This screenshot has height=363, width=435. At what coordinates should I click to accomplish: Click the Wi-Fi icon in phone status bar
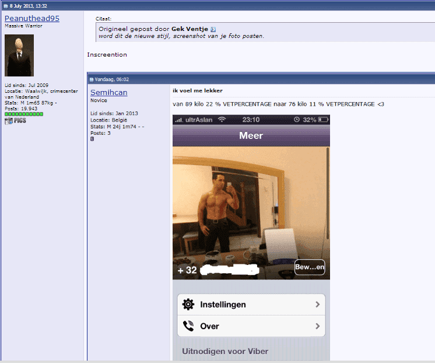pyautogui.click(x=222, y=120)
